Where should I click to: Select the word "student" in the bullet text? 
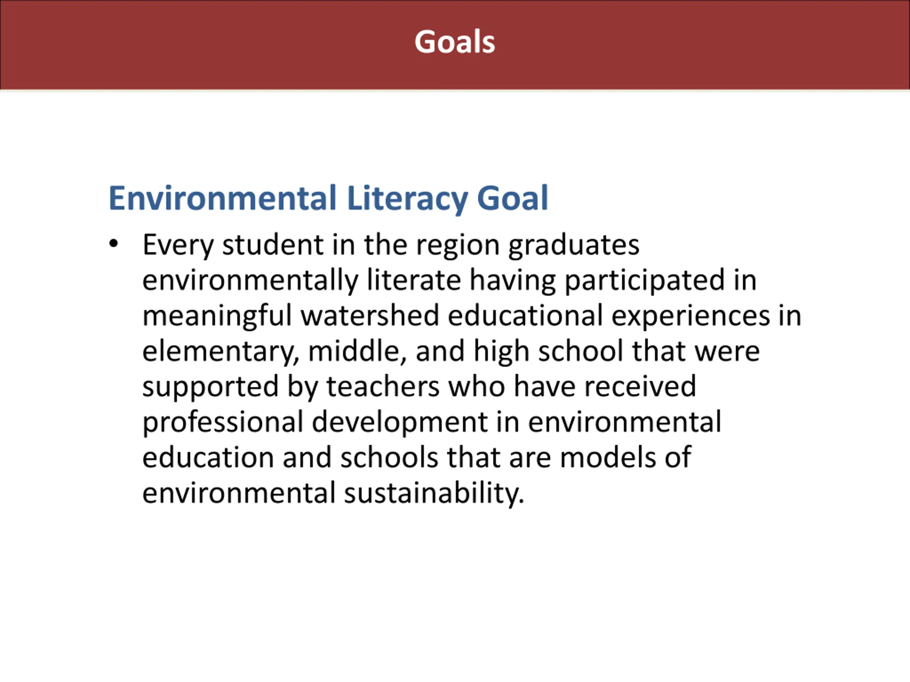click(273, 245)
